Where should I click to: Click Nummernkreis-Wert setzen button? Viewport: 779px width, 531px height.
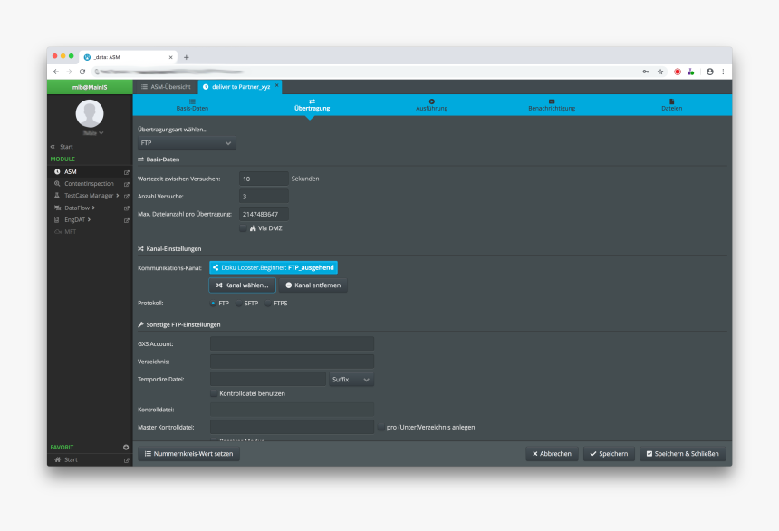pyautogui.click(x=188, y=453)
